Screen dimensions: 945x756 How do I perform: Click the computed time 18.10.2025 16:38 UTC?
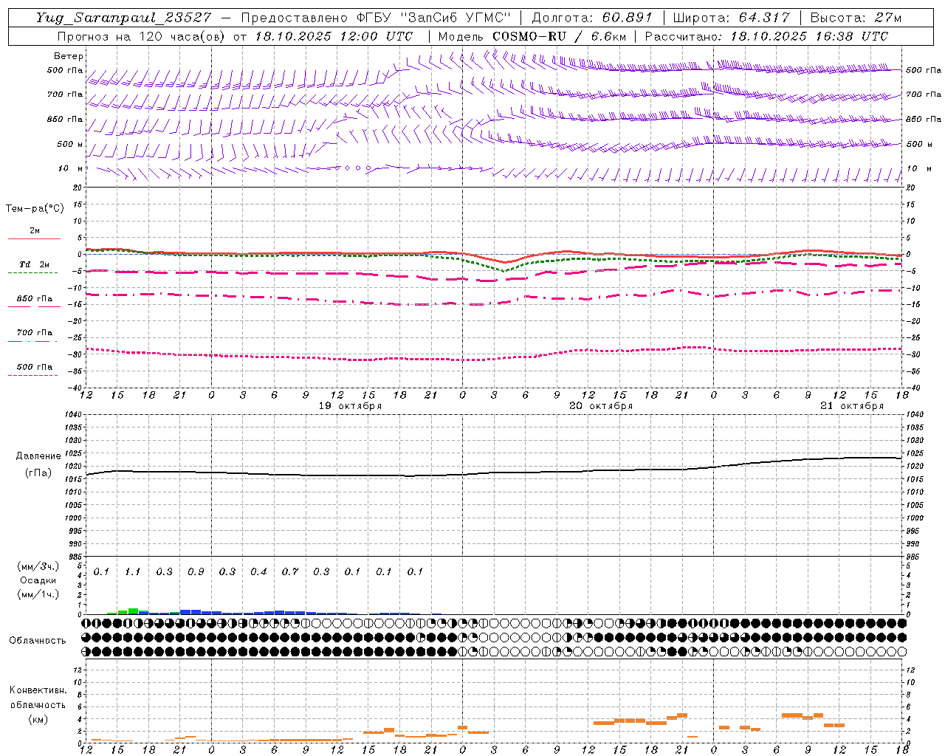pos(809,36)
